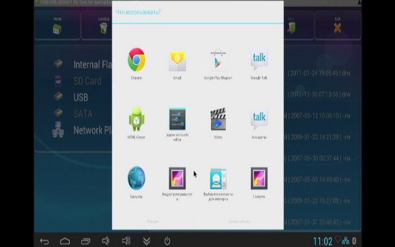Tap the Android back navigation arrow
395x247 pixels.
pos(44,241)
